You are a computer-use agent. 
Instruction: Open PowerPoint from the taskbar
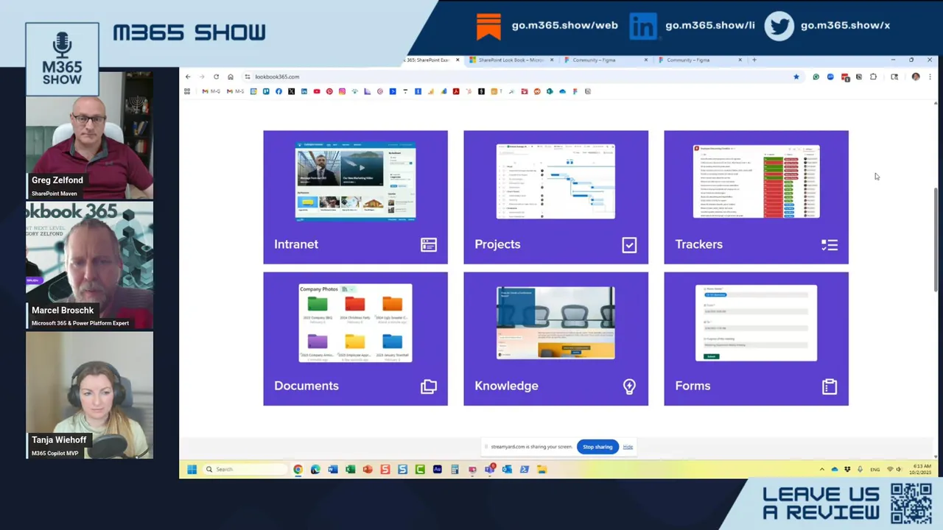tap(368, 469)
